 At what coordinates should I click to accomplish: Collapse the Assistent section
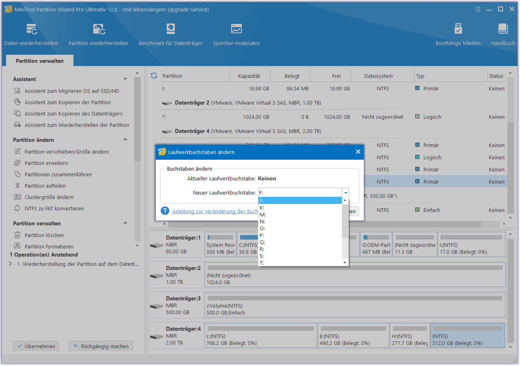125,79
